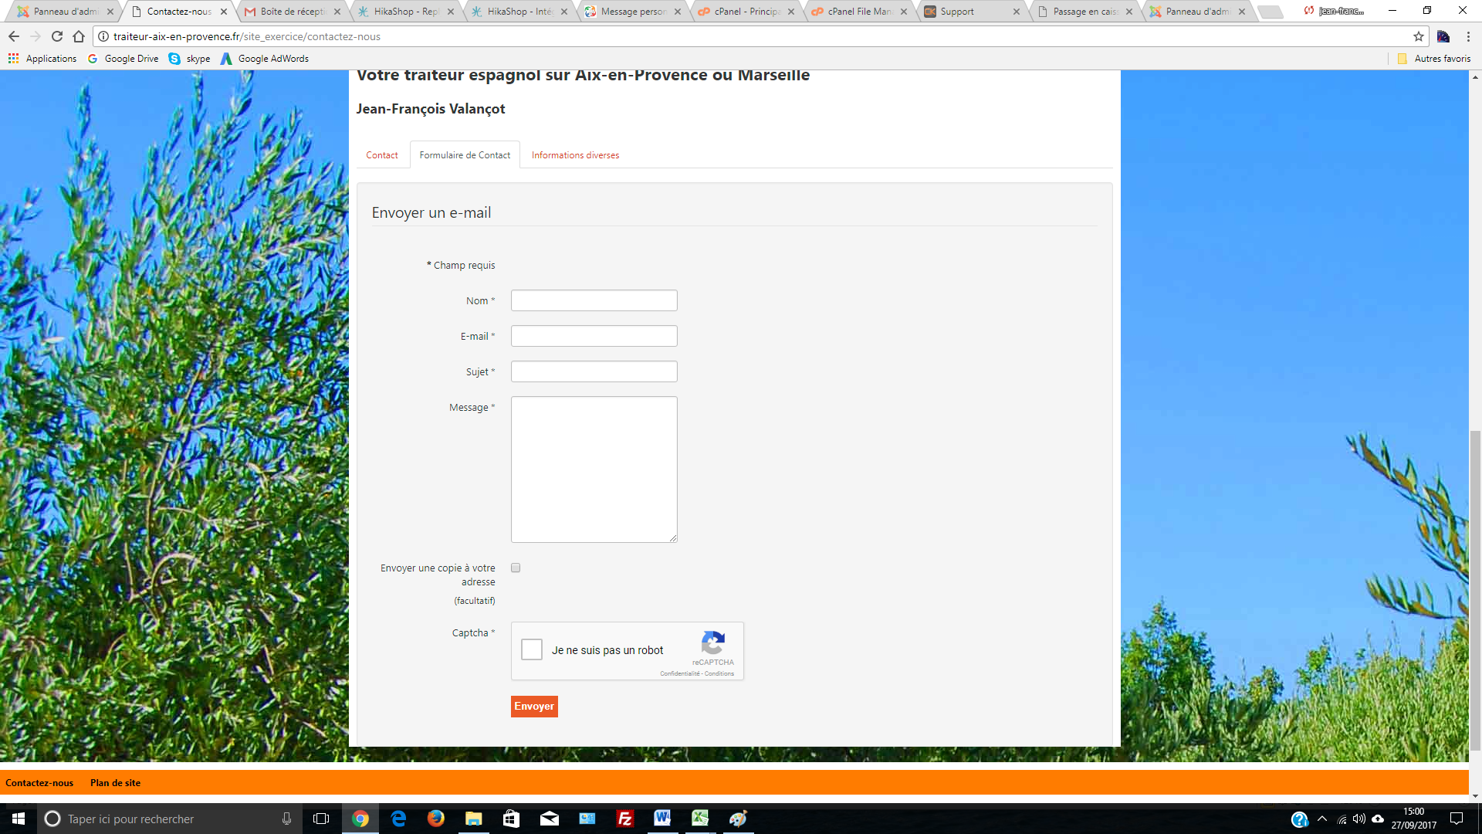
Task: Open FileZilla from the taskbar
Action: click(624, 819)
